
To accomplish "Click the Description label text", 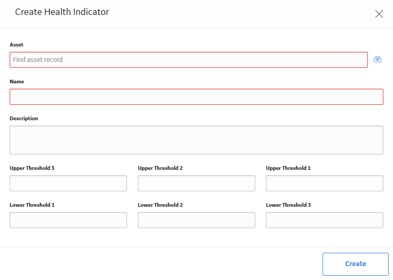I will pos(24,119).
